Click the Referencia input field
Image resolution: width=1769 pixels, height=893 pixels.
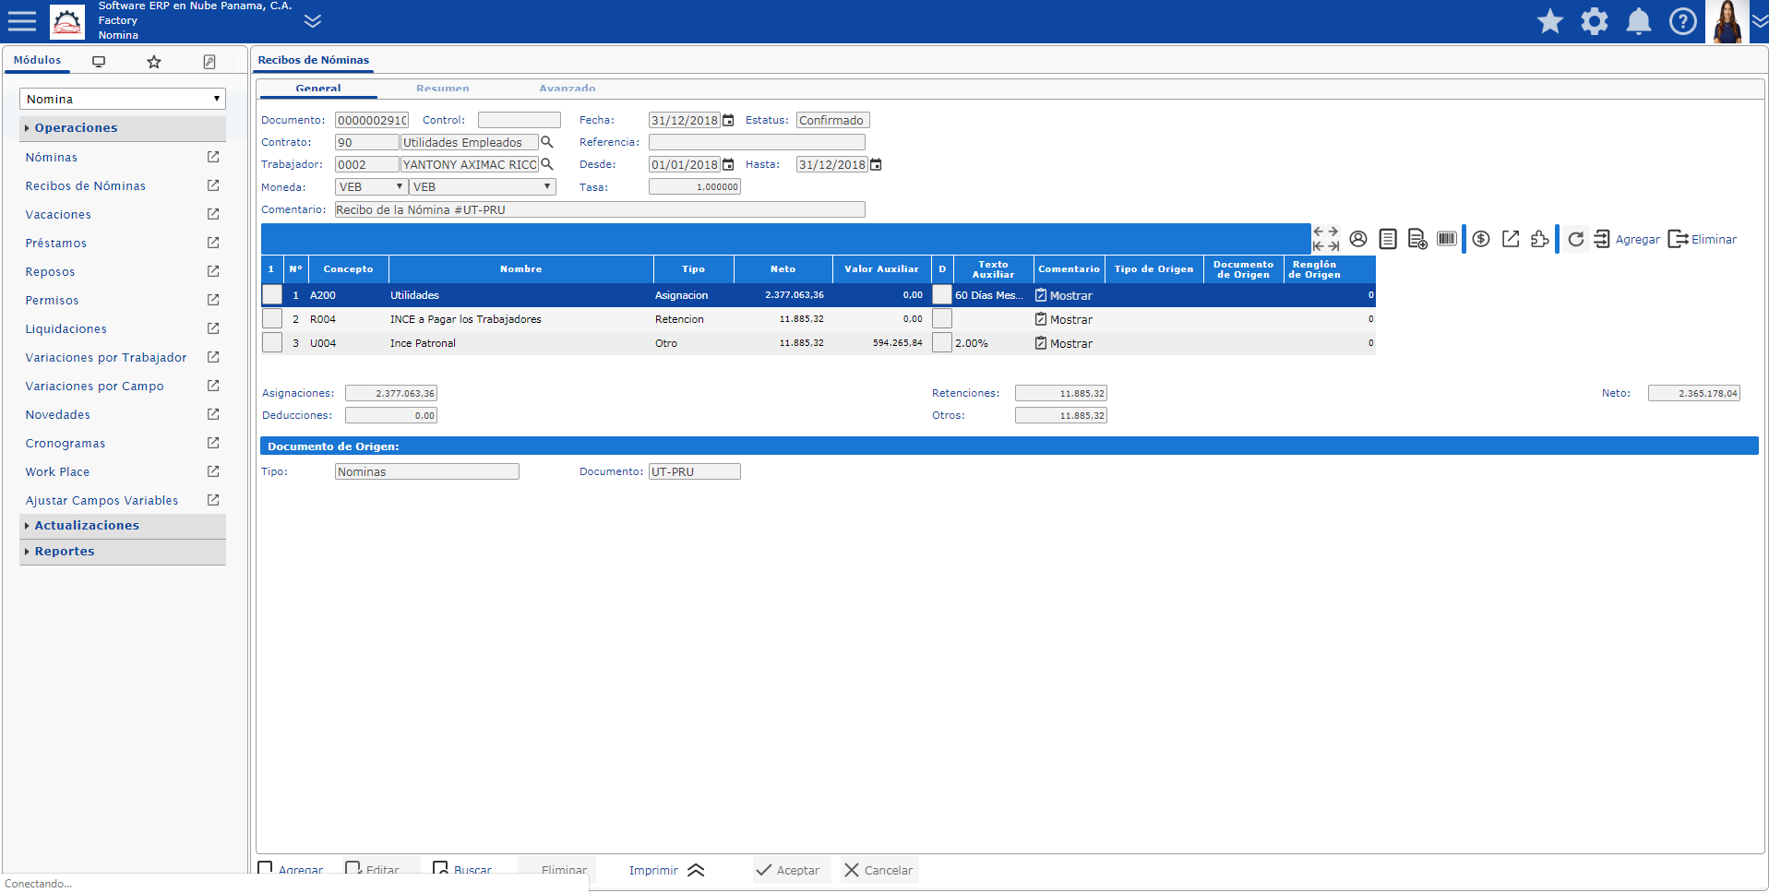(757, 142)
